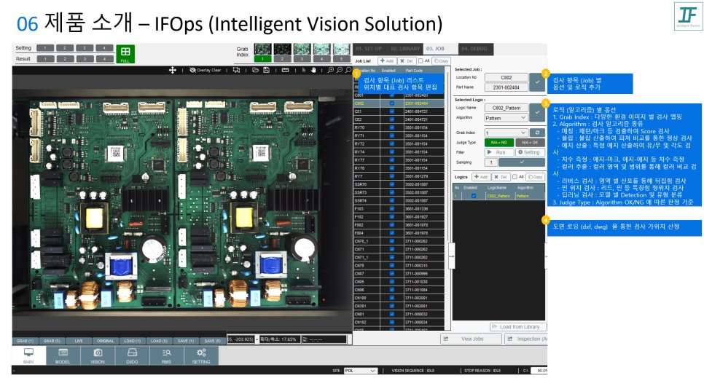Select the arrow pointer tool
This screenshot has height=378, width=704.
pos(304,70)
